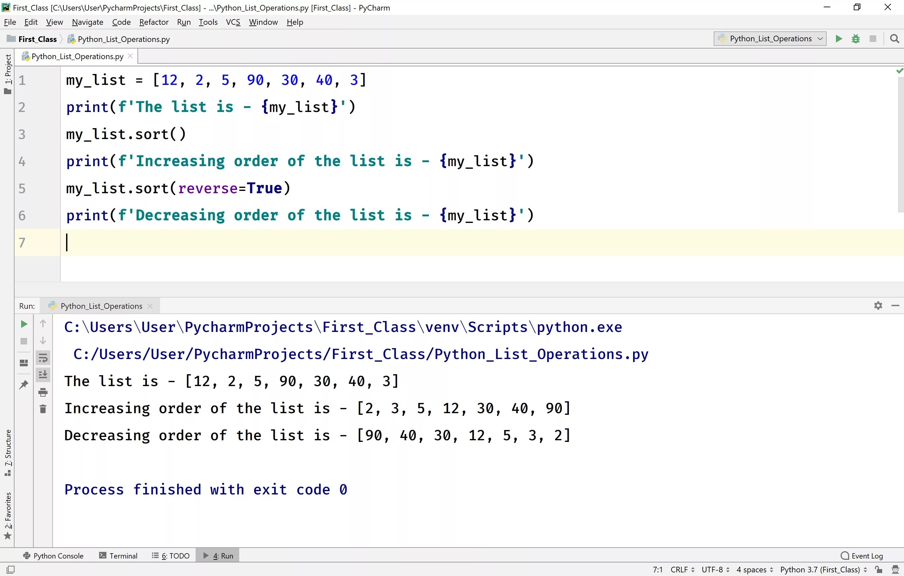Viewport: 904px width, 576px height.
Task: Open the VCS menu in menu bar
Action: tap(233, 22)
